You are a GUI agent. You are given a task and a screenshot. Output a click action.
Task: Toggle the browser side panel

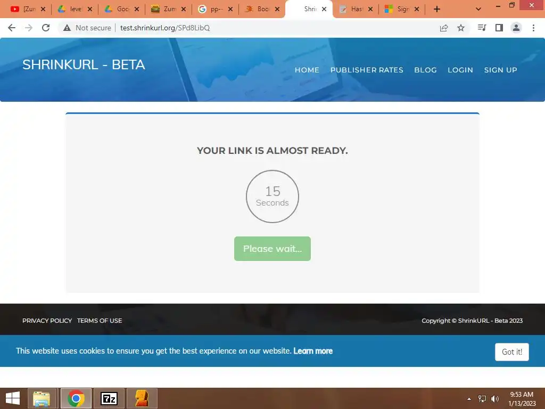(499, 28)
